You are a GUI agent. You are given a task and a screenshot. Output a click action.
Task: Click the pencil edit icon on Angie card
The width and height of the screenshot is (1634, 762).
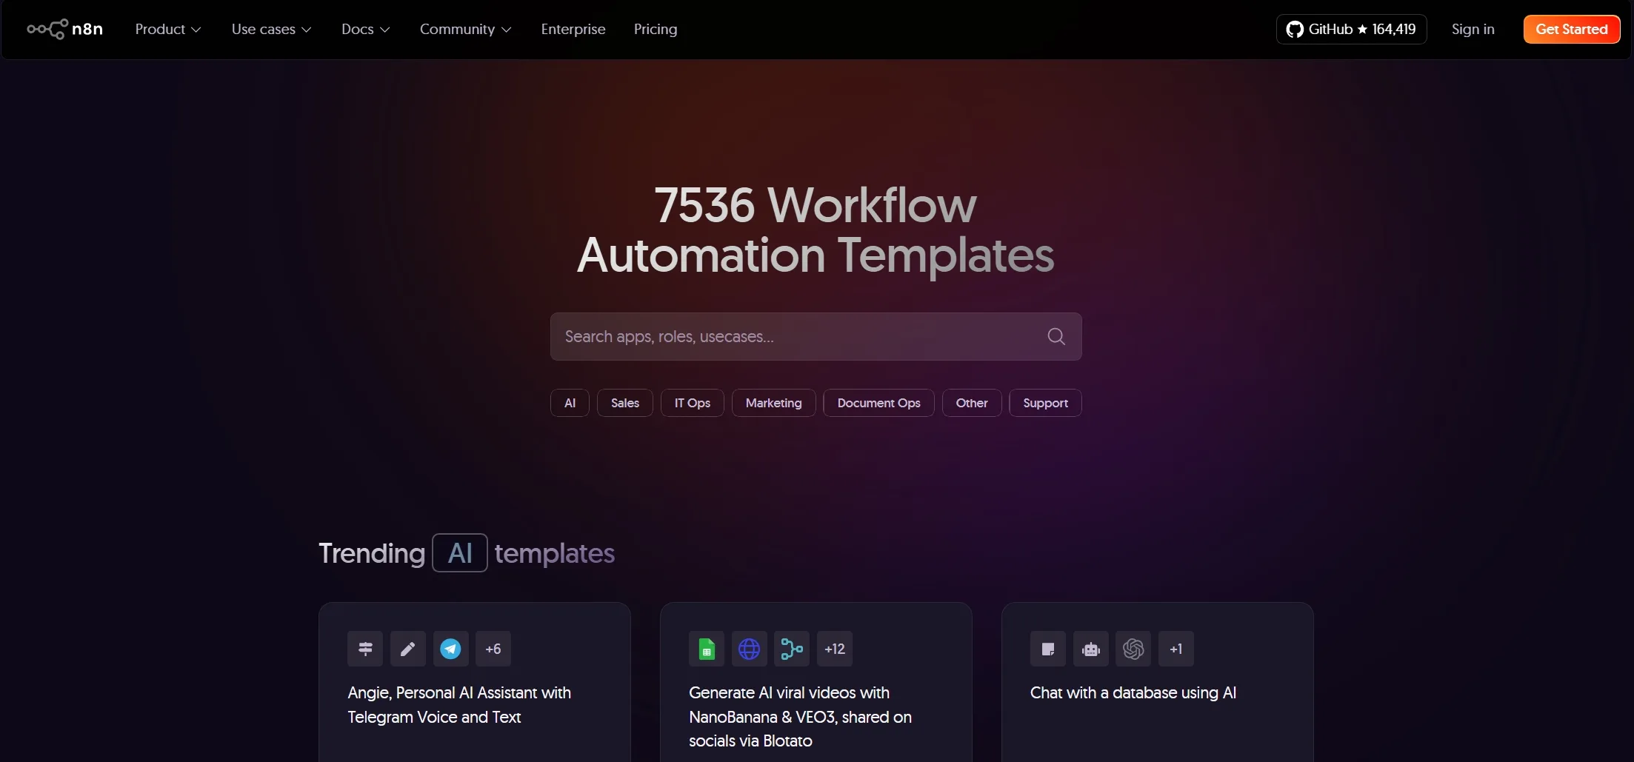click(407, 649)
